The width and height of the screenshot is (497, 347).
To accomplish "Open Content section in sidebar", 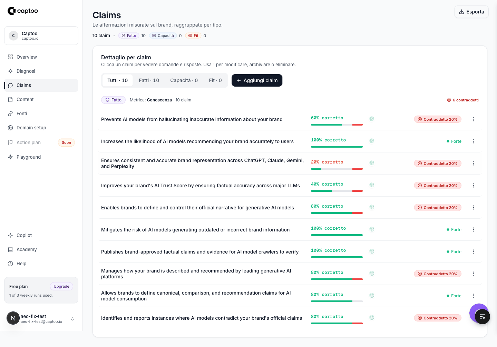I will pos(41,99).
